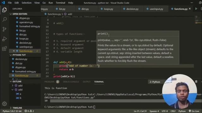This screenshot has height=113, width=202.
Task: Open the View menu
Action: coord(37,3)
